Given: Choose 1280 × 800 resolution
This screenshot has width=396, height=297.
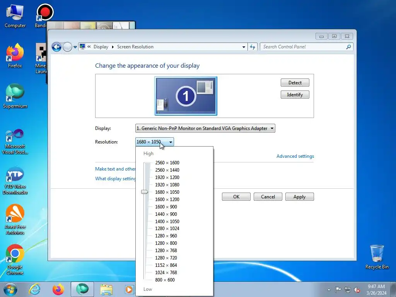Looking at the screenshot, I should pos(166,243).
